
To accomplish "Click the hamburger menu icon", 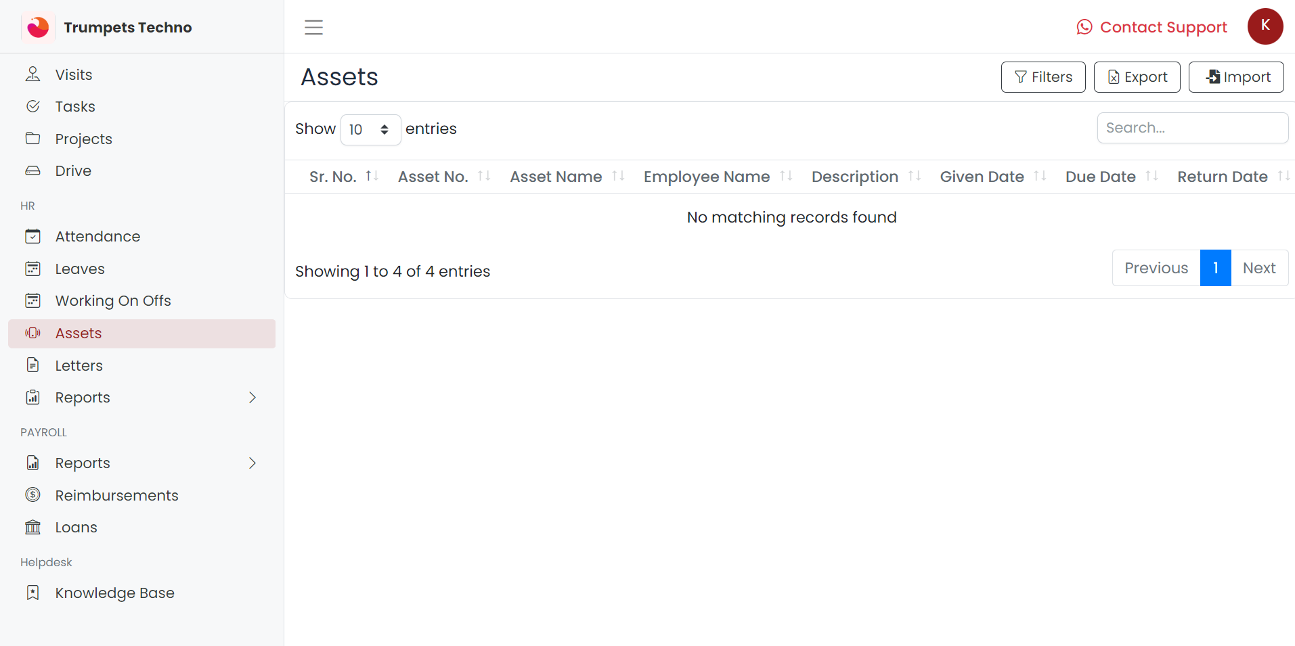I will [x=313, y=27].
